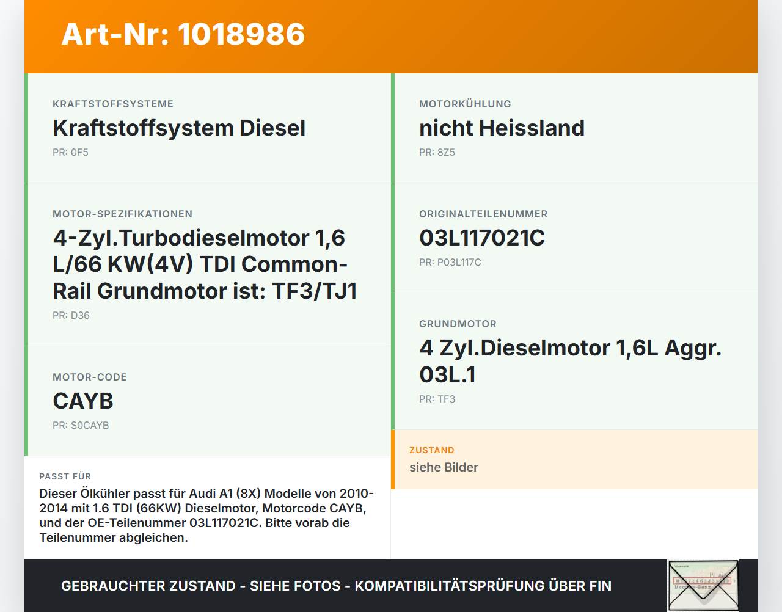
Task: Open the vehicle registration thumbnail in footer
Action: tap(703, 585)
